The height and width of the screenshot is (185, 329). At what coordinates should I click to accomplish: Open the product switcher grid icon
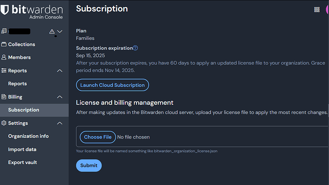click(x=317, y=10)
